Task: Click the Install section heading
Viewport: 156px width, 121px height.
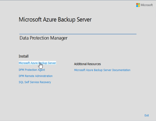Action: 24,56
